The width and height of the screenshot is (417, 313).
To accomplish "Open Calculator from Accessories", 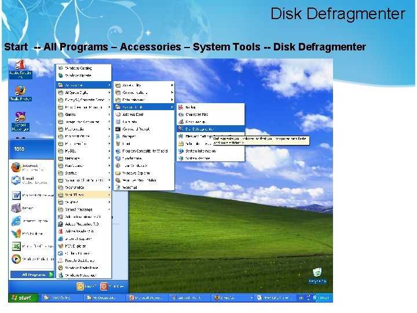I will (144, 122).
